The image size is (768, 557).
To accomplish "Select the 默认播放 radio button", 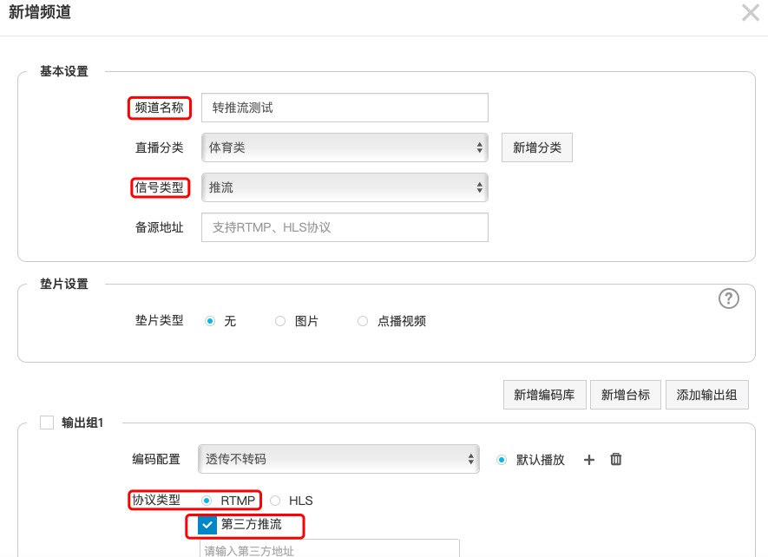I will 502,460.
